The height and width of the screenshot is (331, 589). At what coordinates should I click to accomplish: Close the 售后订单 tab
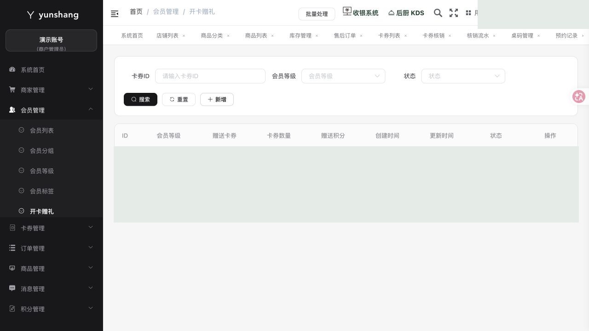pos(361,36)
